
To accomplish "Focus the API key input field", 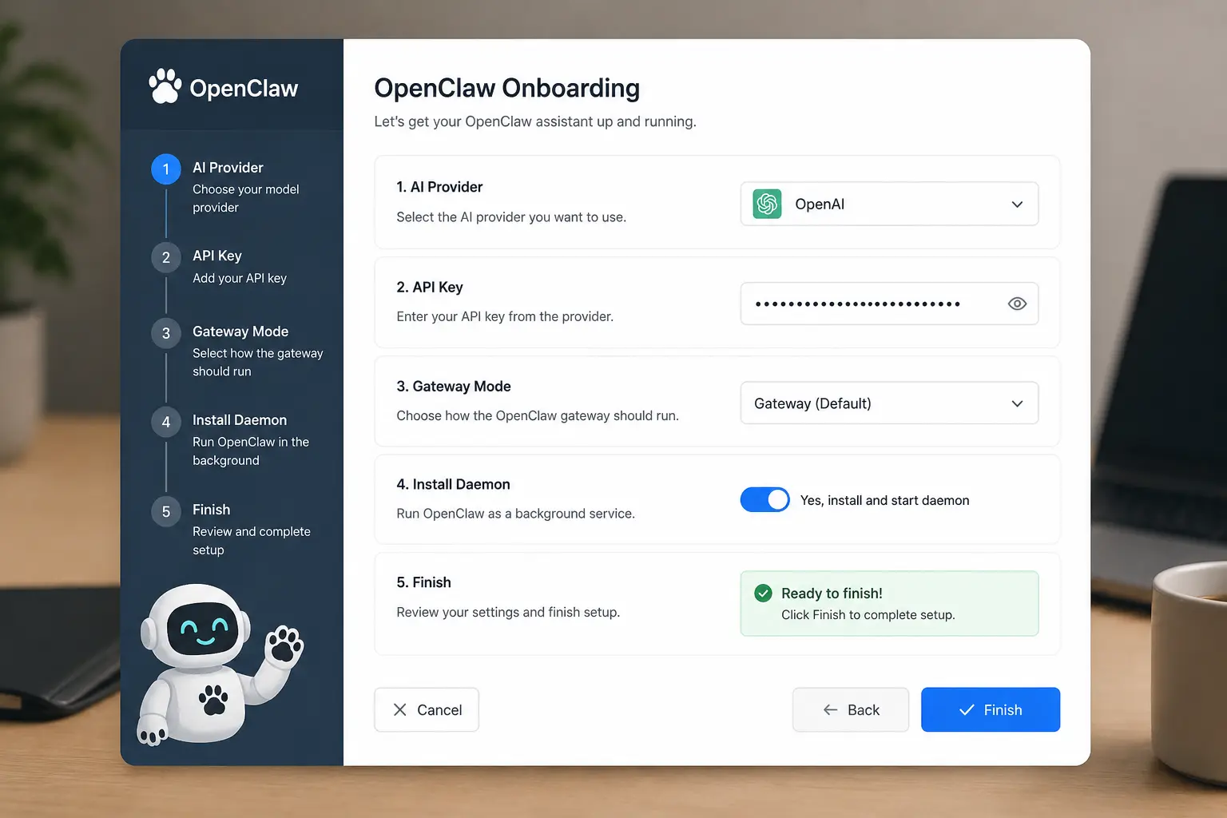I will point(889,304).
